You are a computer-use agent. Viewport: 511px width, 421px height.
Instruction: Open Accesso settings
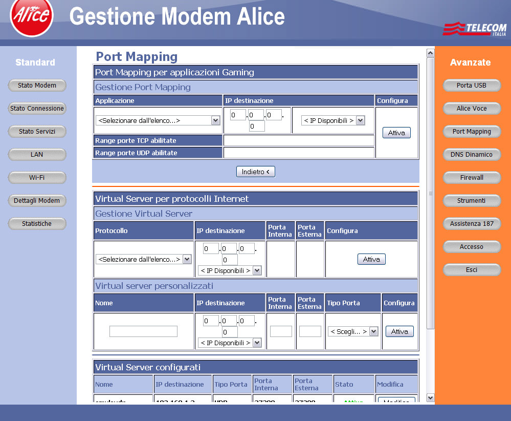coord(472,247)
